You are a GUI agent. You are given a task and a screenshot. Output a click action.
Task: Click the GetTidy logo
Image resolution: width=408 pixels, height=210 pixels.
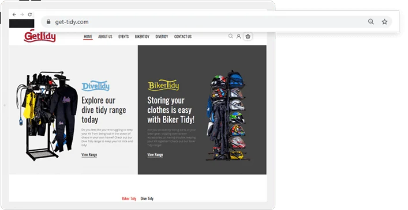[x=40, y=36]
